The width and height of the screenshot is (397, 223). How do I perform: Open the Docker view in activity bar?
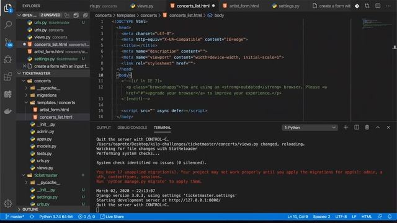(8, 111)
